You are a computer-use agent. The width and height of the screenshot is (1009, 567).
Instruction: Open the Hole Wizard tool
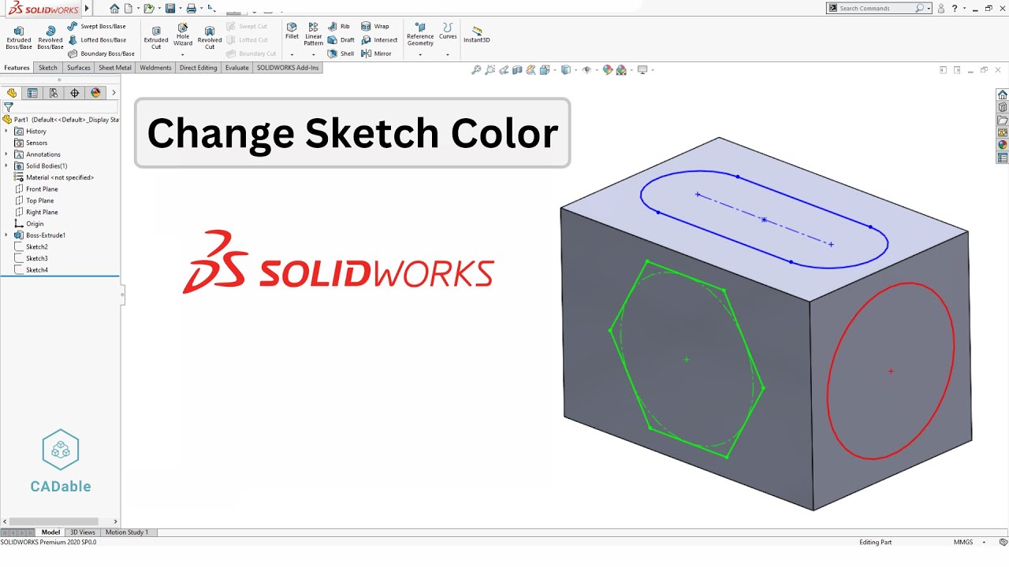(183, 35)
